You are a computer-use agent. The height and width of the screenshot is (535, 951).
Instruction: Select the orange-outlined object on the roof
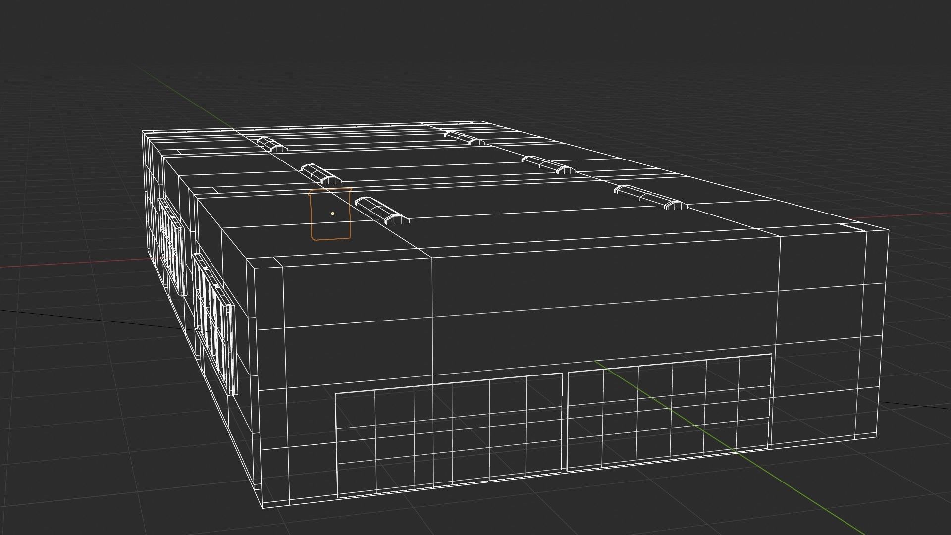(330, 214)
